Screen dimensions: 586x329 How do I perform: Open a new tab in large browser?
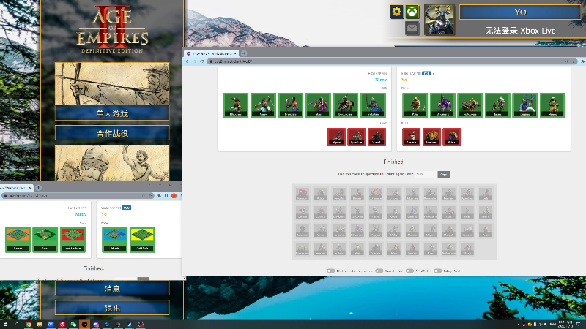pos(244,53)
